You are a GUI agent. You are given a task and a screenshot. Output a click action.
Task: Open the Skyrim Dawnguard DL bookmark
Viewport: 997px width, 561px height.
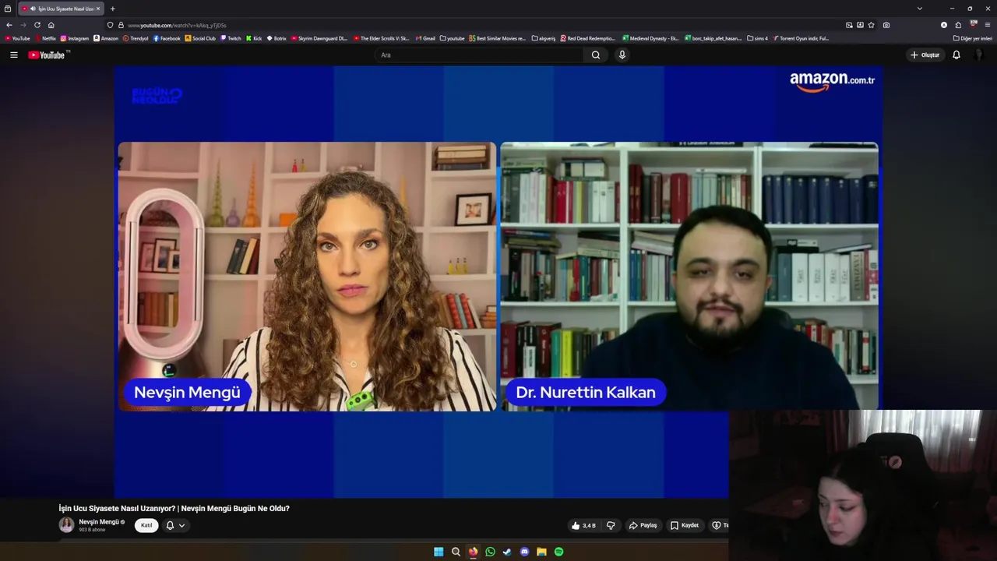point(319,38)
